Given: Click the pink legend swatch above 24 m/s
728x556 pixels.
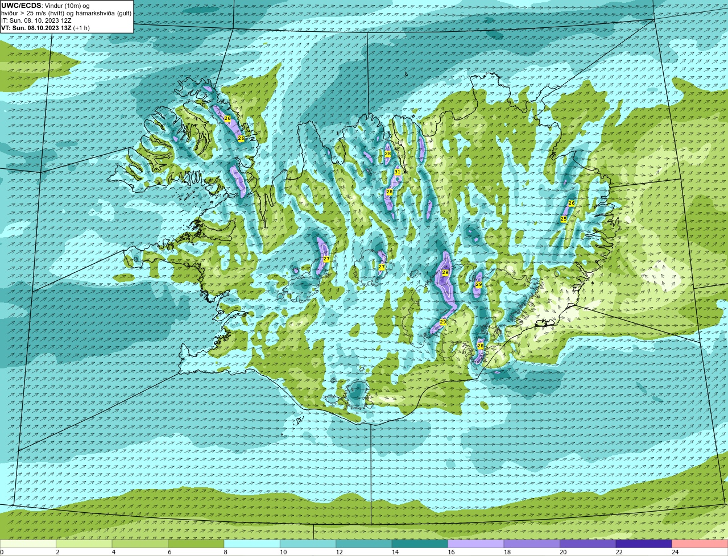Looking at the screenshot, I should pyautogui.click(x=700, y=544).
